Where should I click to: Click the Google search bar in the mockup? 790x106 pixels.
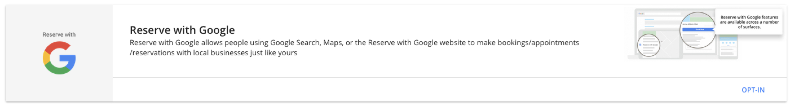click(663, 14)
